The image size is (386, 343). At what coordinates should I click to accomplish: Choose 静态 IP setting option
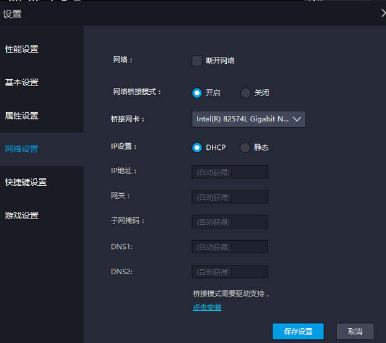click(245, 147)
